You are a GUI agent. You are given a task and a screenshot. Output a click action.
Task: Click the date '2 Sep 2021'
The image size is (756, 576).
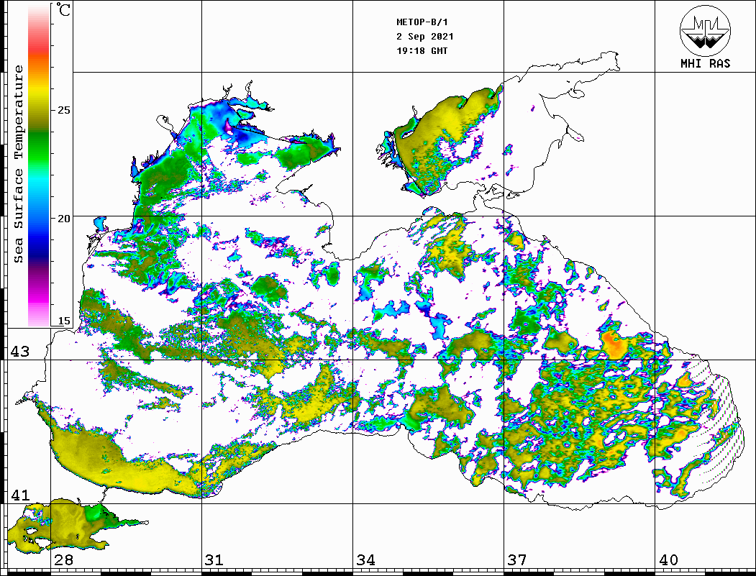click(x=425, y=37)
